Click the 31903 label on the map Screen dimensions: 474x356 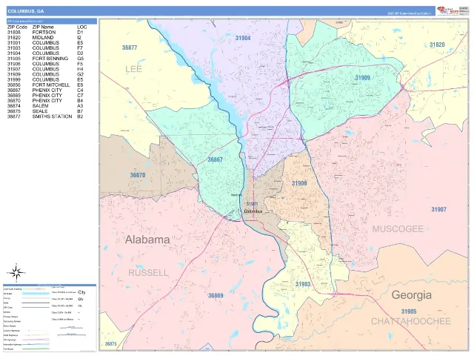click(303, 284)
